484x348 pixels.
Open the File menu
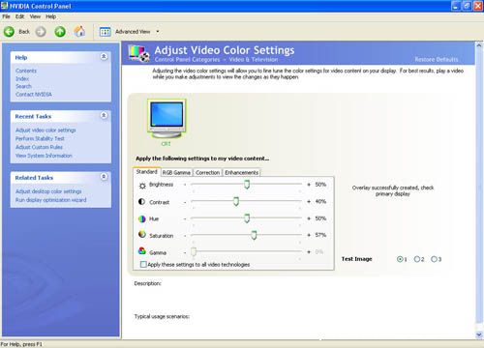(x=6, y=16)
